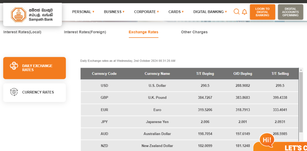Viewport: 307px width, 151px height.
Task: Click the daily exchange rates coin icon
Action: tap(14, 66)
